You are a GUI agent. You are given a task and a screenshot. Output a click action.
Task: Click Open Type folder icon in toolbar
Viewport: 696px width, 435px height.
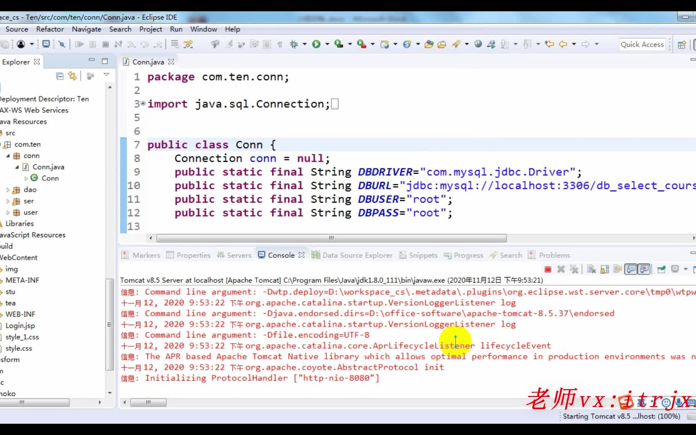click(429, 44)
